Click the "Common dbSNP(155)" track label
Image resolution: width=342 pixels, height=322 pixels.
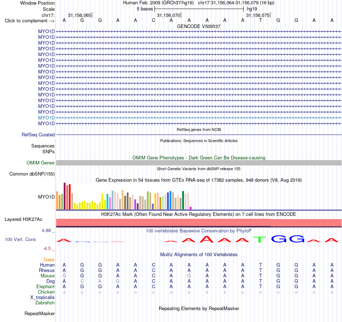[32, 174]
